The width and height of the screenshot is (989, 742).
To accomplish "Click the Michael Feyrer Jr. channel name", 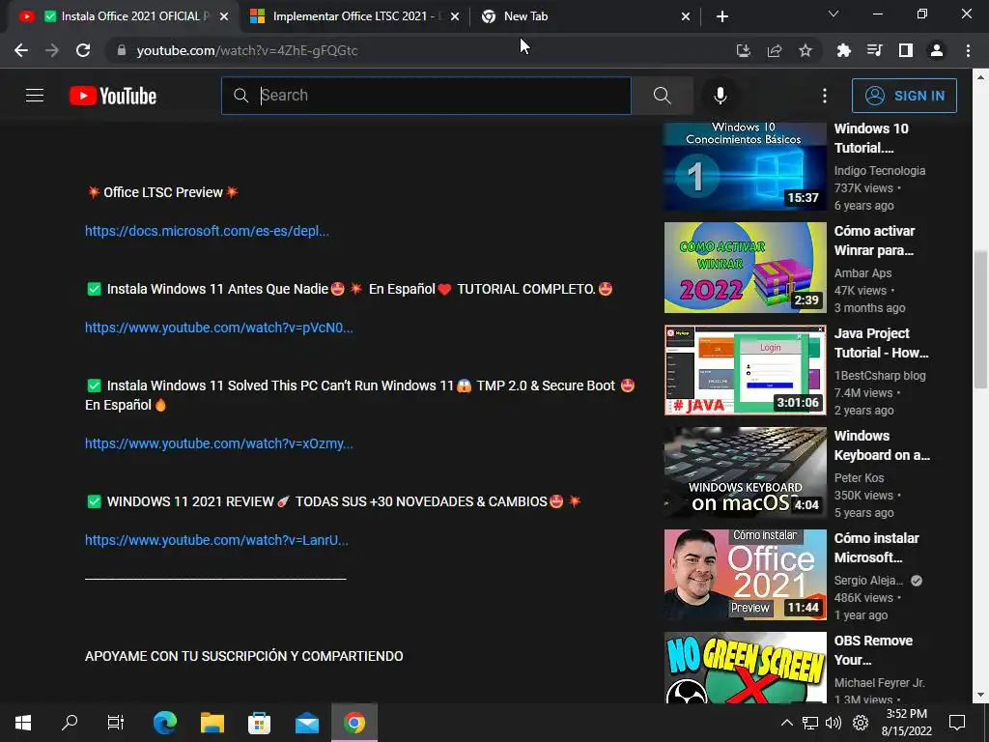I will click(879, 683).
